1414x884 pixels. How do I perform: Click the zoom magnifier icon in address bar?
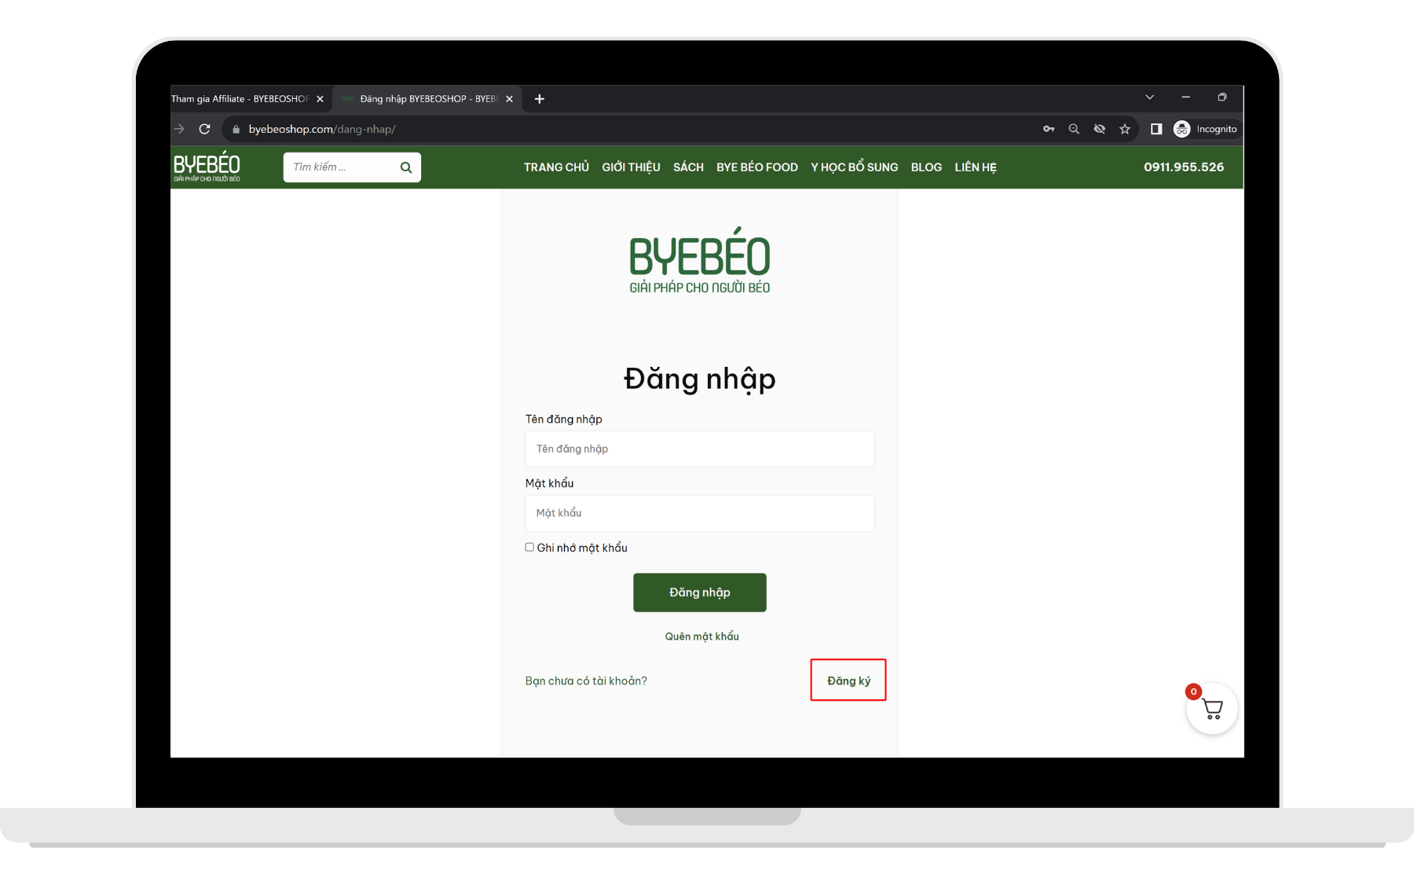pos(1074,129)
